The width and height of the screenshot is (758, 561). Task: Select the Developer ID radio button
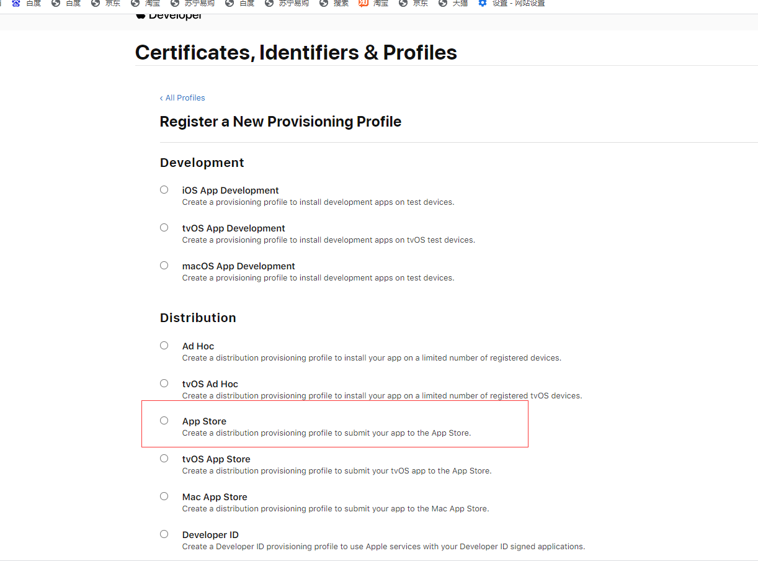click(x=164, y=534)
